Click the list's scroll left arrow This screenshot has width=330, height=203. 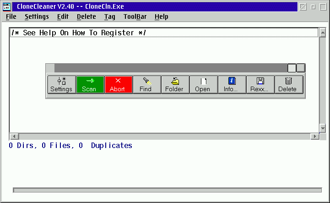[x=14, y=137]
